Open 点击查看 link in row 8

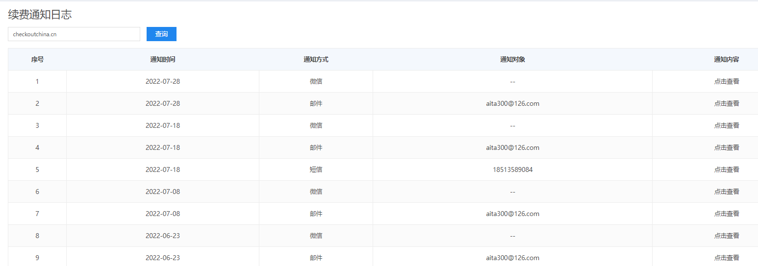(726, 236)
